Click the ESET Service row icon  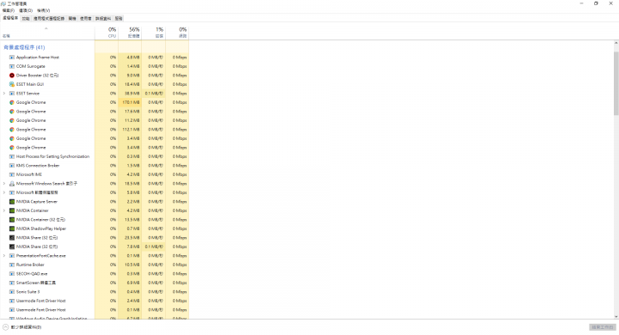coord(12,94)
